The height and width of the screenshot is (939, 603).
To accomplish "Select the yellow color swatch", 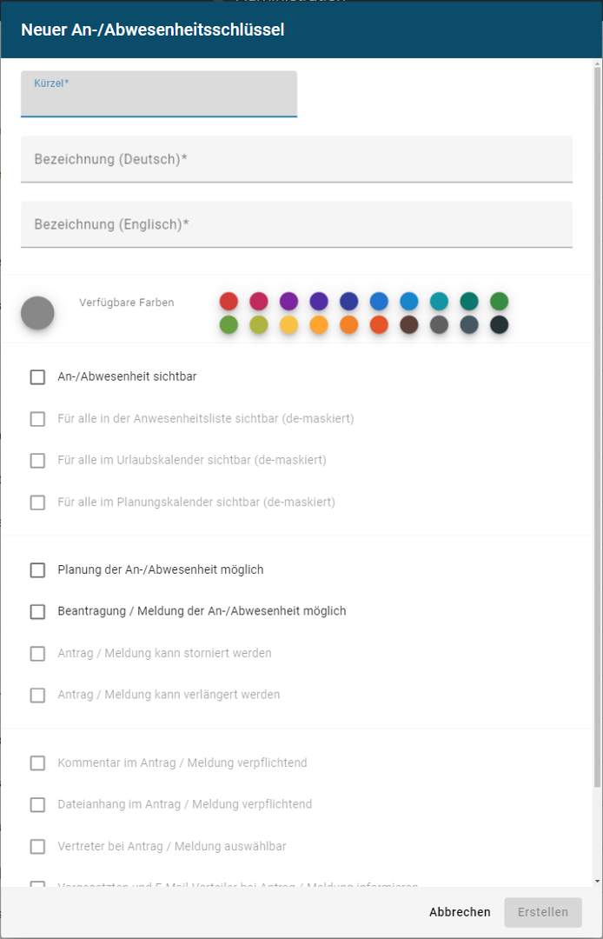I will 289,324.
